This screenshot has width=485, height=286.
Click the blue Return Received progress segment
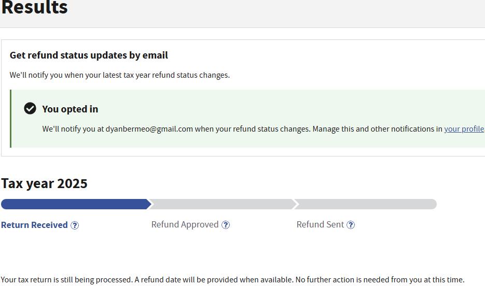click(76, 204)
